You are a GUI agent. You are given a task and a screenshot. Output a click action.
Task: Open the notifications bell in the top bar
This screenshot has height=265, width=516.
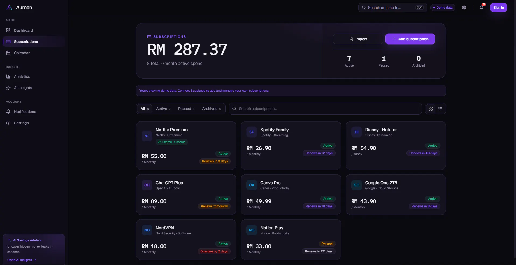(482, 8)
